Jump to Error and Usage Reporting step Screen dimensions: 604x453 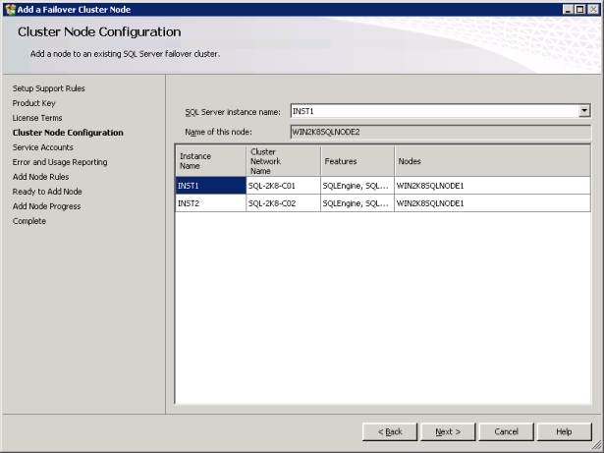(x=60, y=162)
